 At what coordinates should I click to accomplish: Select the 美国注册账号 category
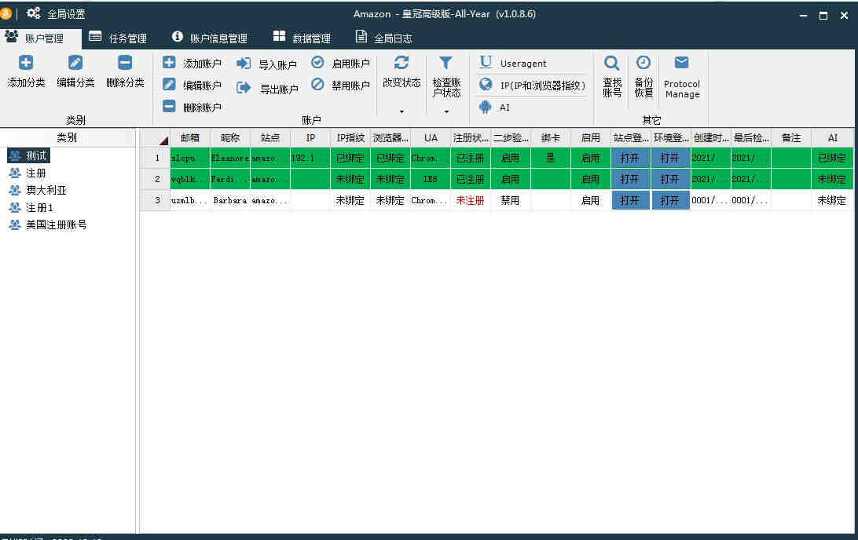click(48, 224)
